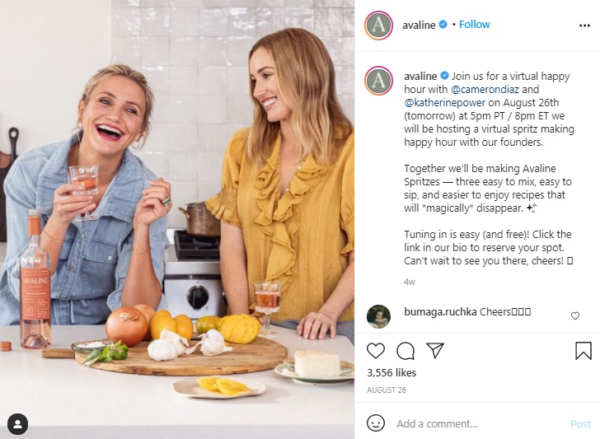Open the comment speech bubble icon
Image resolution: width=600 pixels, height=439 pixels.
click(x=405, y=351)
